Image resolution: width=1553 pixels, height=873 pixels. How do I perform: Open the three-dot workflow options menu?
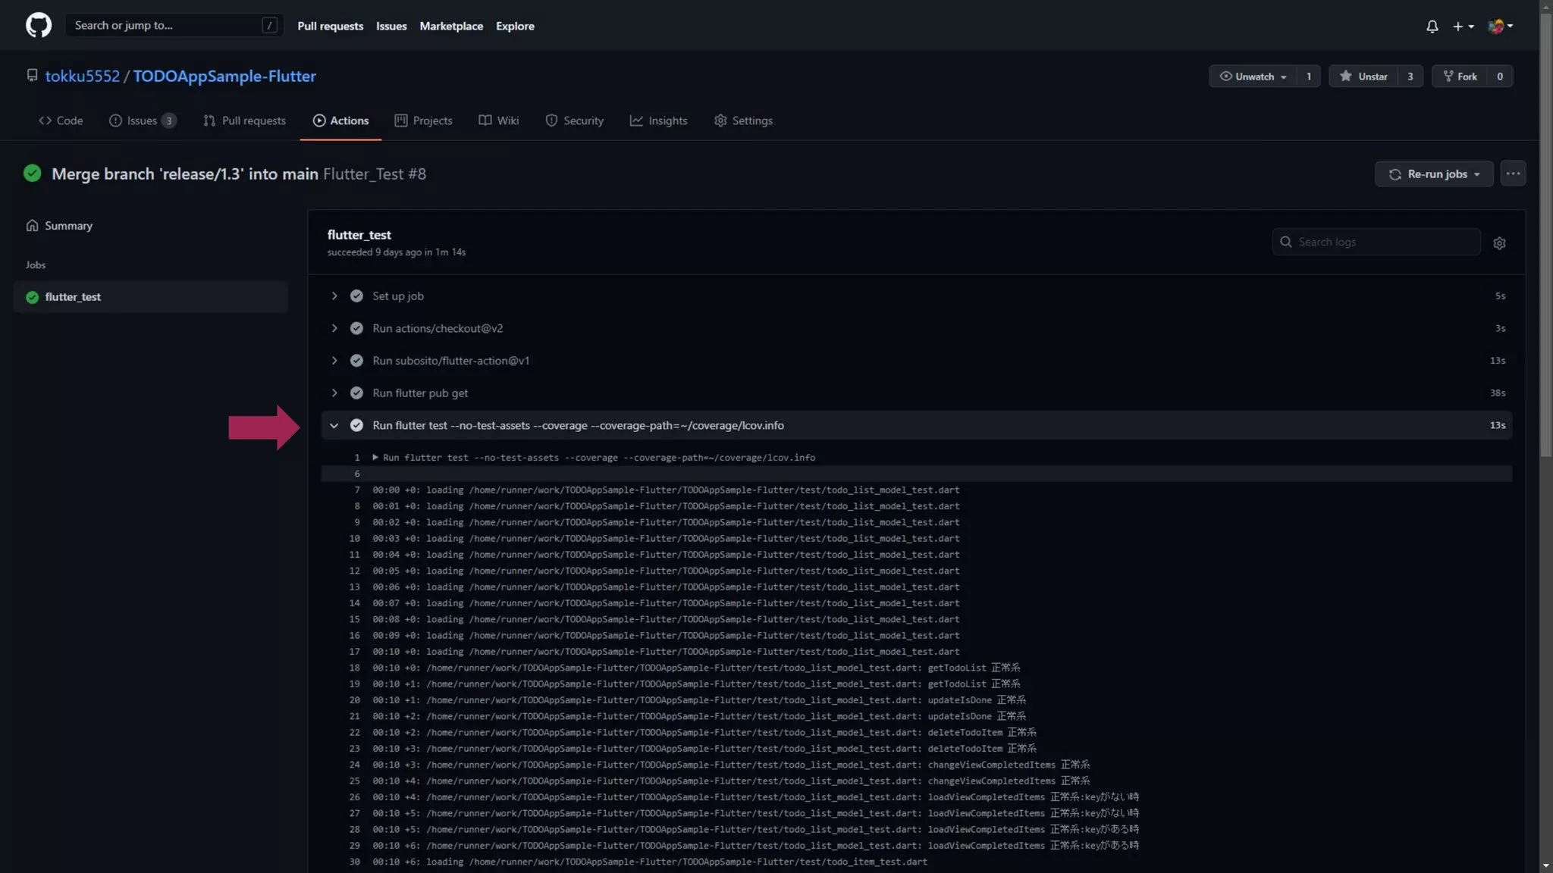click(x=1513, y=174)
